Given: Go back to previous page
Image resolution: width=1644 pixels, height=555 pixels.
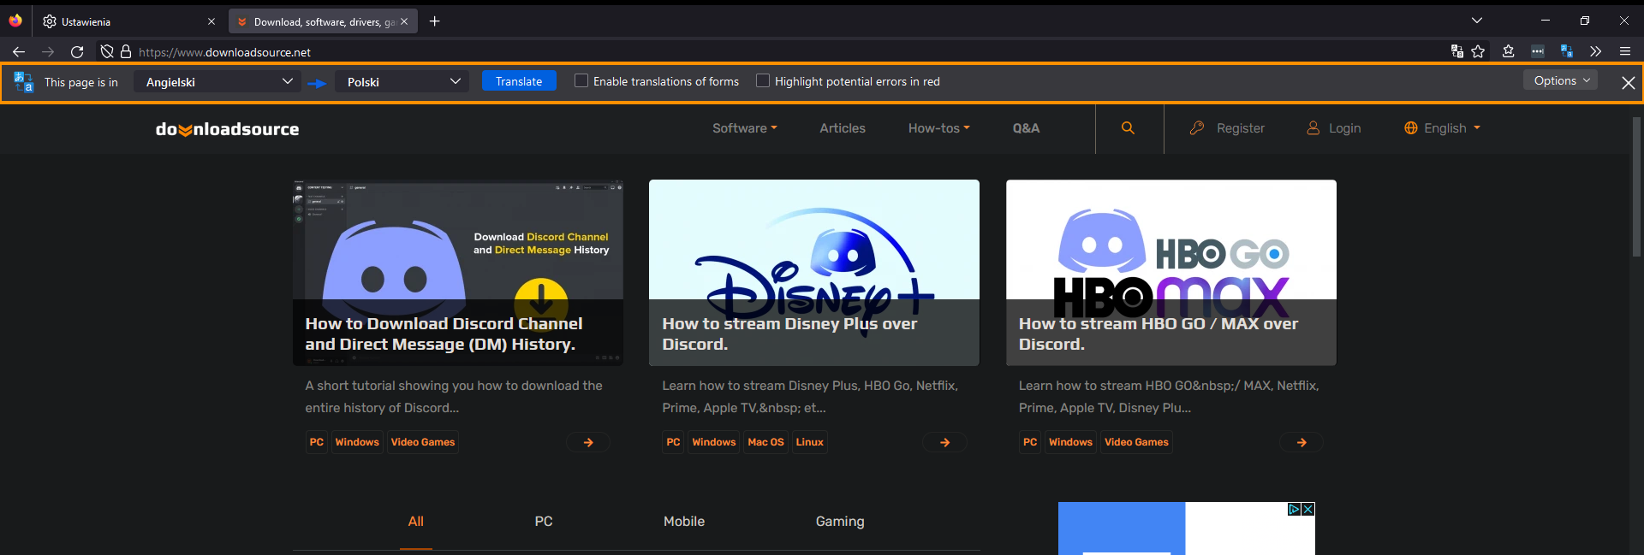Looking at the screenshot, I should [19, 51].
